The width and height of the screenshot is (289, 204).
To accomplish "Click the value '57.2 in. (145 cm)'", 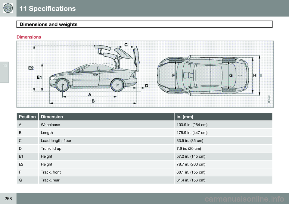I will [191, 156].
